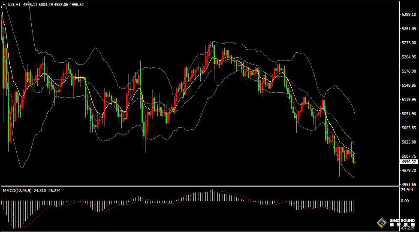Viewport: 419px width, 232px height.
Task: Click the 5176.90 price axis label
Action: tap(409, 71)
